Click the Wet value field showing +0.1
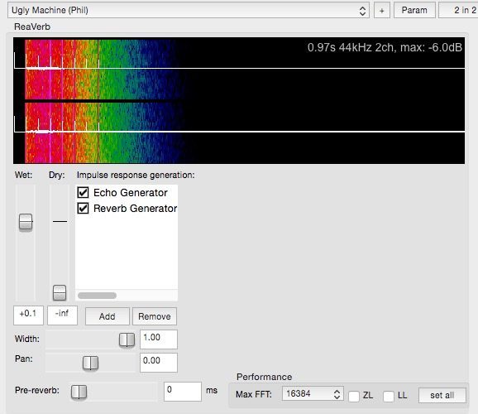Viewport: 478px width, 414px height. (x=28, y=315)
